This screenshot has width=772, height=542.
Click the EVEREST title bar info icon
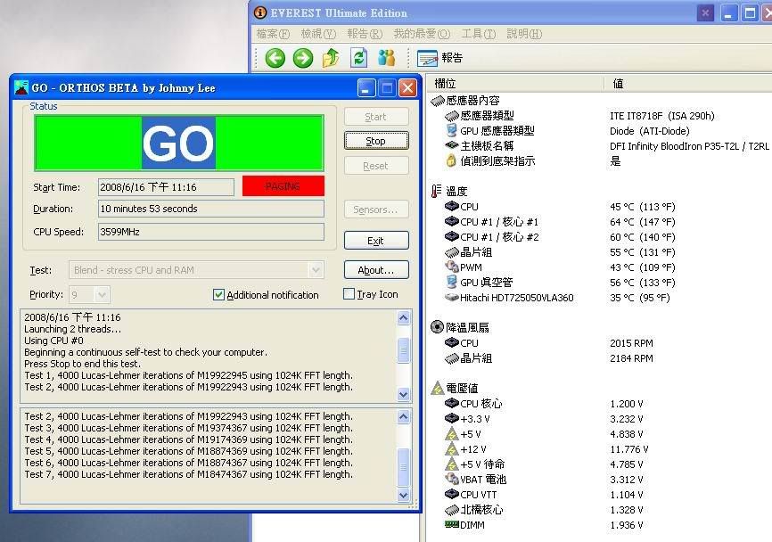point(260,12)
